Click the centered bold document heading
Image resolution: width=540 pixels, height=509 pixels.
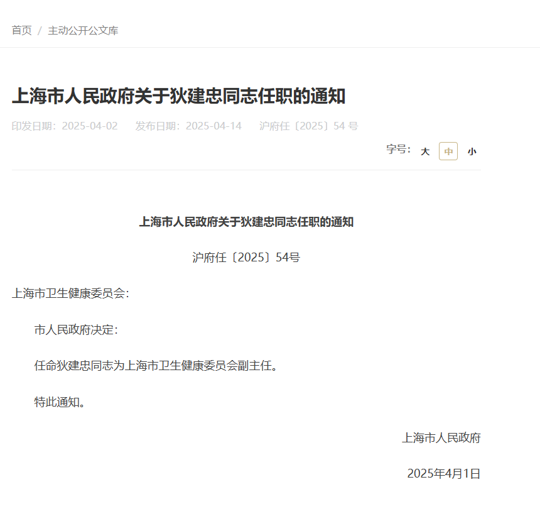(x=246, y=222)
